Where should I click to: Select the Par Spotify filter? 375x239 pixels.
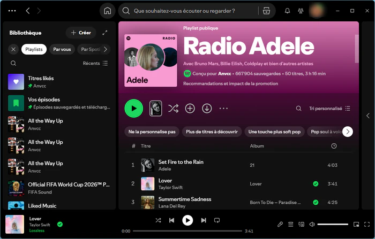[90, 49]
